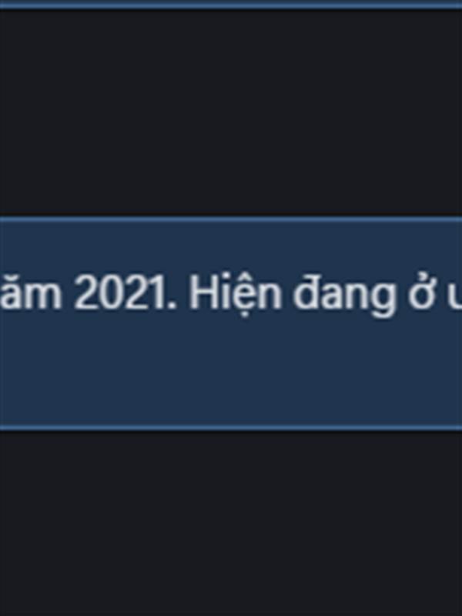The height and width of the screenshot is (616, 462).
Task: Select the dark empty row above highlighted row
Action: pos(231,112)
